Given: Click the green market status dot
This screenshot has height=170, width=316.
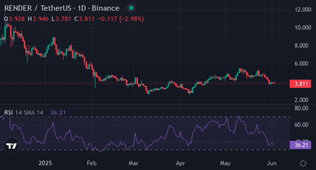Looking at the screenshot, I should (131, 8).
